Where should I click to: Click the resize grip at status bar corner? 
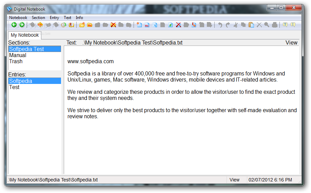tap(300, 181)
